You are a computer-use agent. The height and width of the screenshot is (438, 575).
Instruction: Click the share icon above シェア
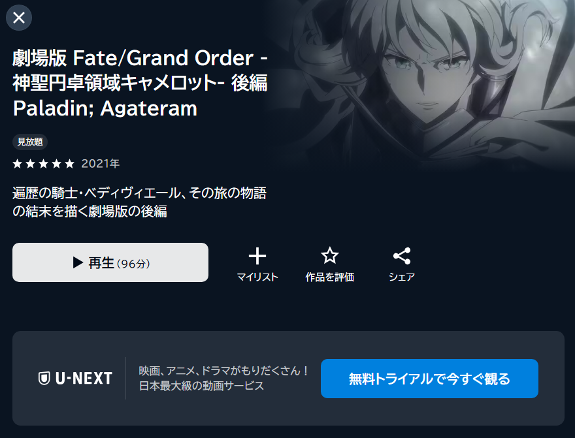pyautogui.click(x=402, y=256)
